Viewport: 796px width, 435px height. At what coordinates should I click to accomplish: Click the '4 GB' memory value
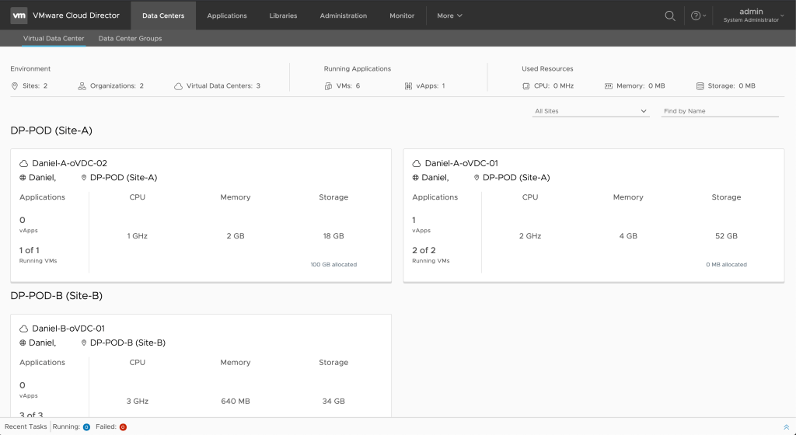628,236
